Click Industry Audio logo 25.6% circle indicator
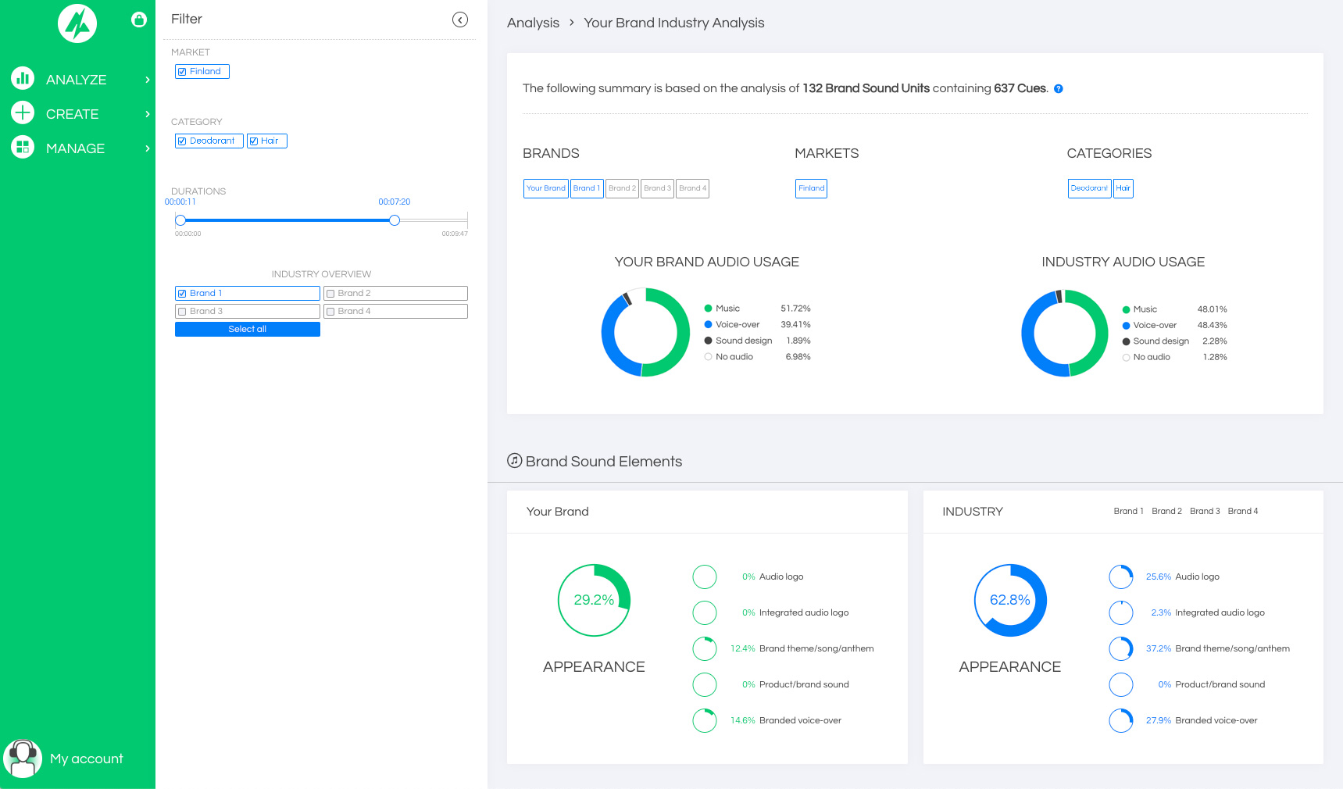 coord(1121,577)
